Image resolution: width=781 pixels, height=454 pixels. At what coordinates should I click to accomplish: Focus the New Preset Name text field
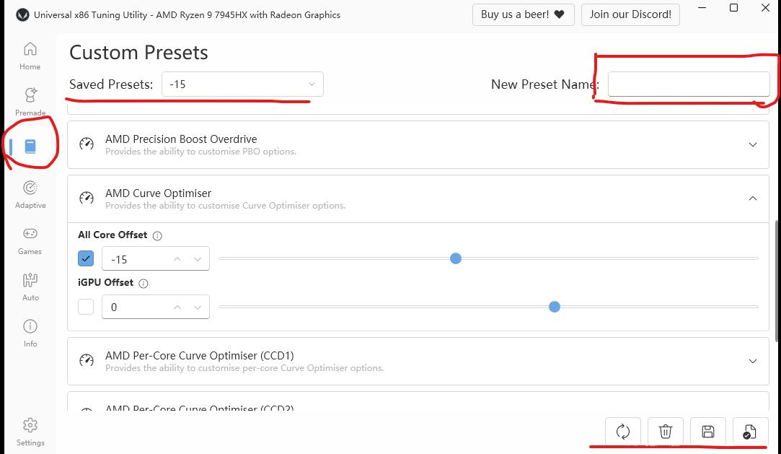pyautogui.click(x=689, y=84)
